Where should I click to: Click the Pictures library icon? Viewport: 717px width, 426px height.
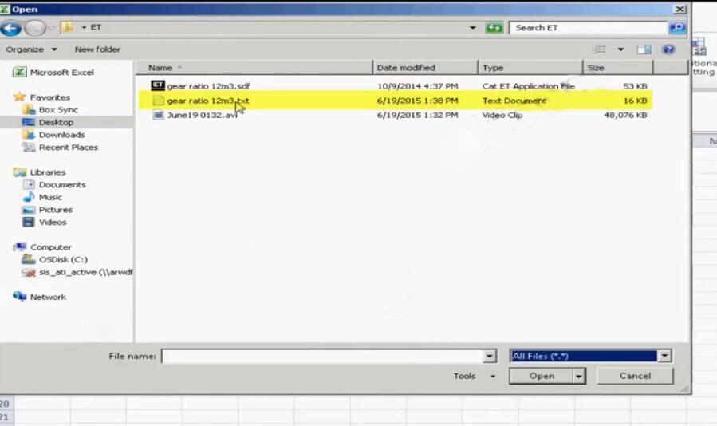click(x=29, y=210)
